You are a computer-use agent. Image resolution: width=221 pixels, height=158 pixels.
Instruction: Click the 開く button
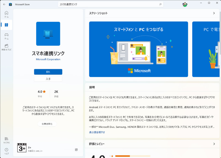(48, 72)
